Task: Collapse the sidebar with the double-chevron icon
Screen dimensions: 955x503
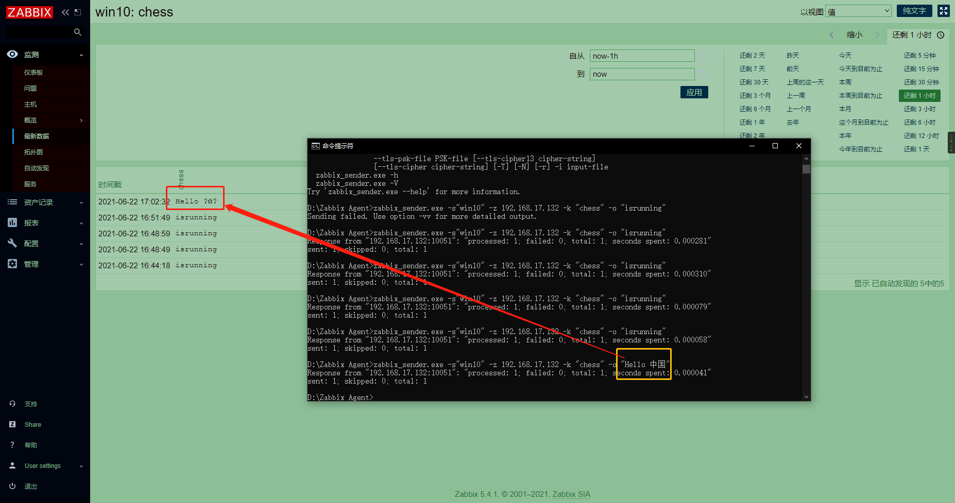Action: point(65,12)
